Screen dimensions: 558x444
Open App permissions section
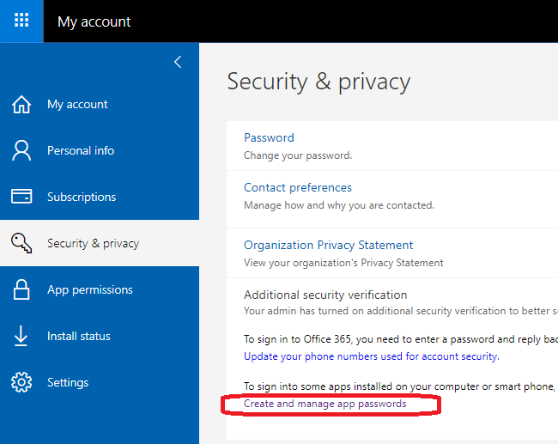90,289
